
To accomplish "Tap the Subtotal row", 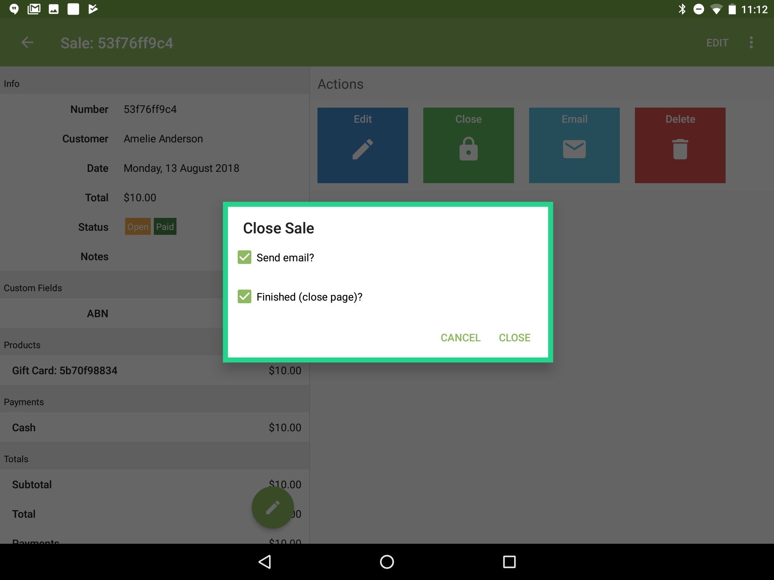I will (155, 484).
